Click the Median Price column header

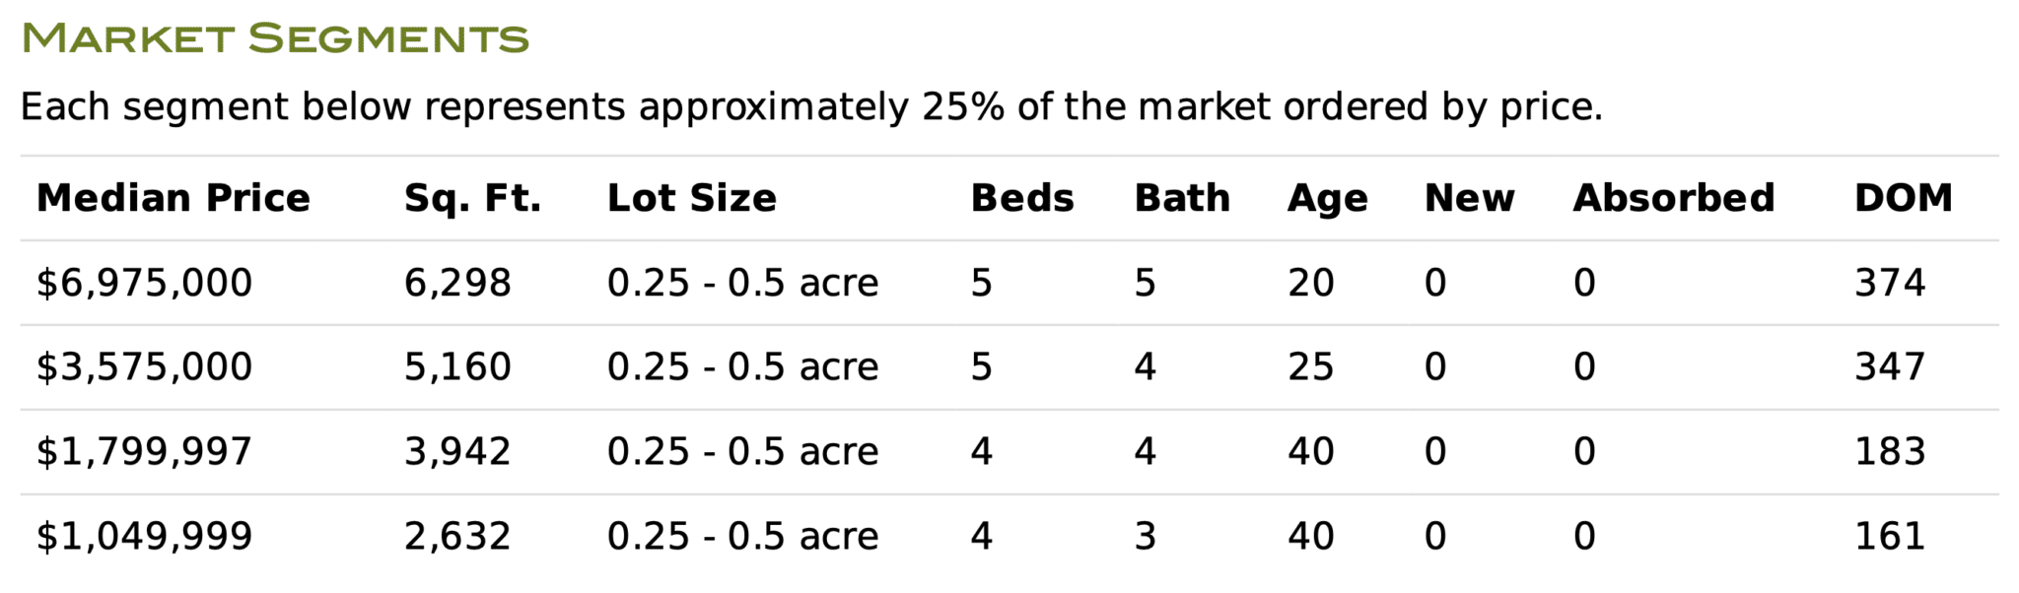point(173,198)
